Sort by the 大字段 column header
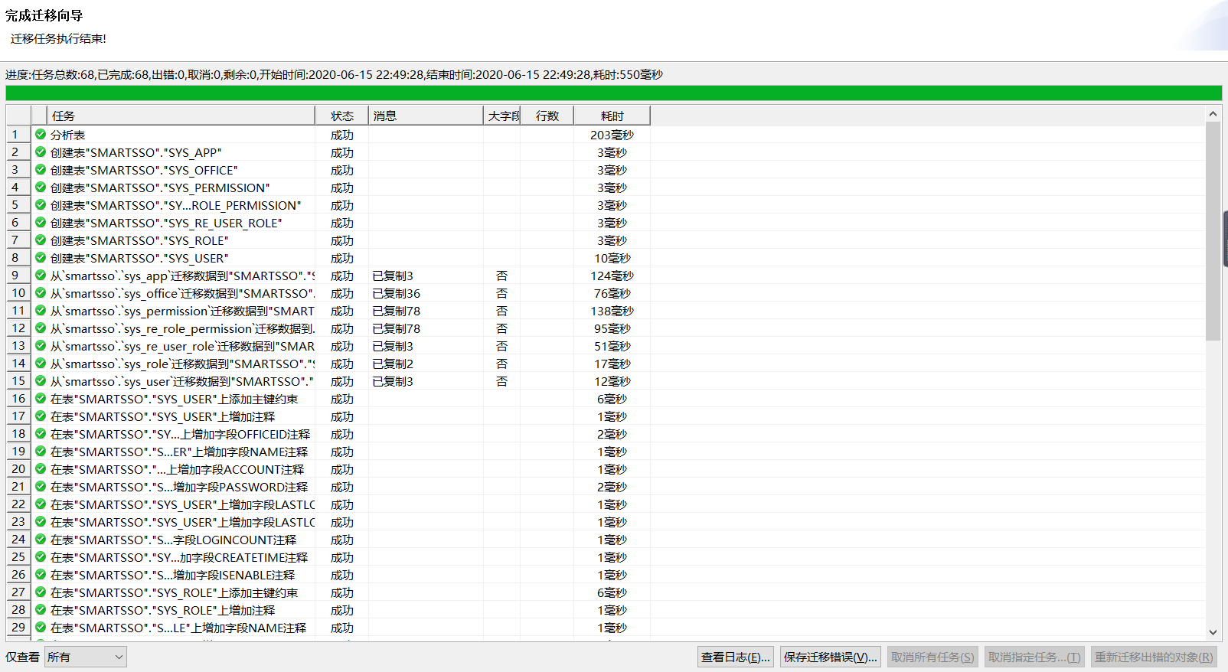Viewport: 1228px width, 672px height. pyautogui.click(x=502, y=116)
